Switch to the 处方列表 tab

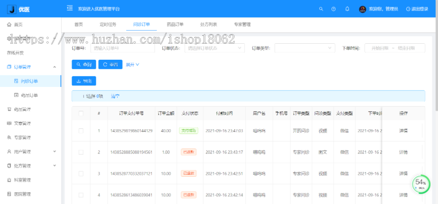tap(209, 24)
